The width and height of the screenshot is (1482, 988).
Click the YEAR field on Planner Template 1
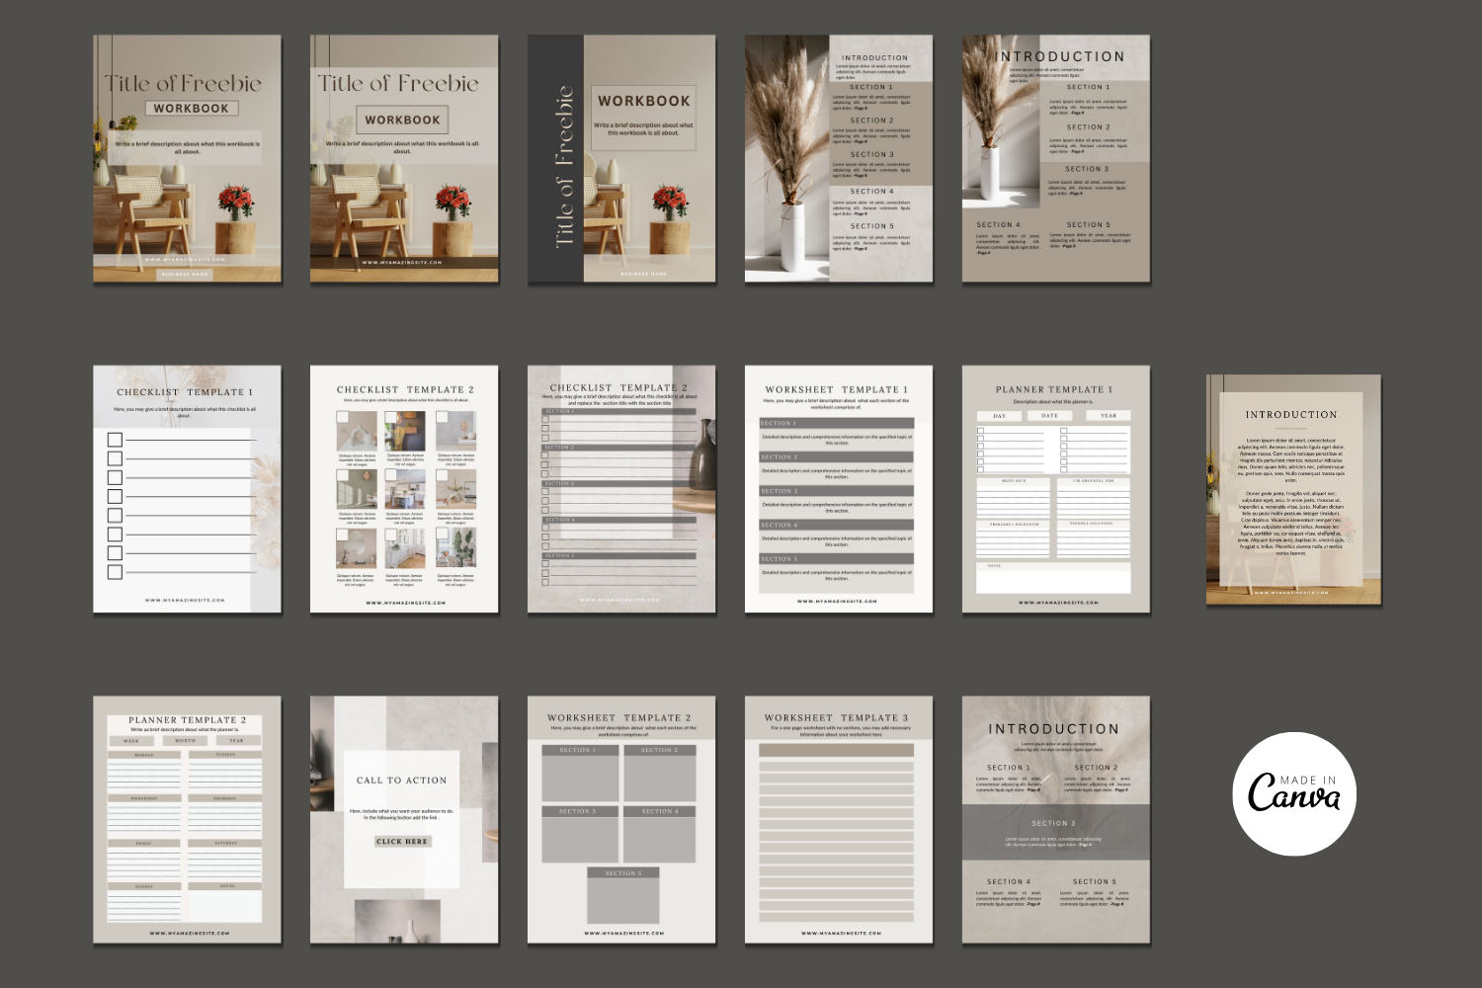(1109, 416)
